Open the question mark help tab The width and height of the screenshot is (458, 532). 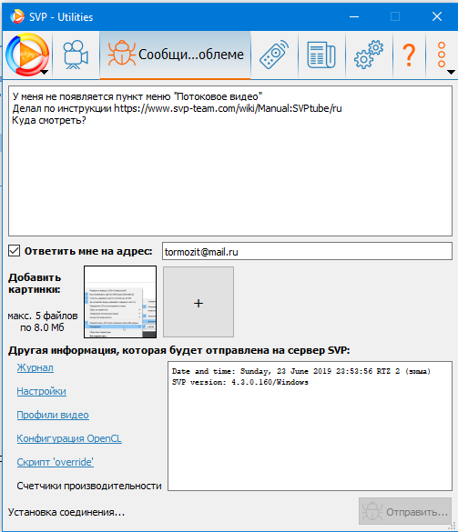[x=409, y=55]
